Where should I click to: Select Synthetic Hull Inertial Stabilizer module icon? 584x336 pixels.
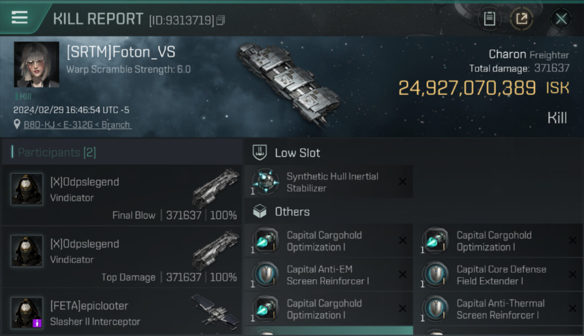[x=265, y=182]
